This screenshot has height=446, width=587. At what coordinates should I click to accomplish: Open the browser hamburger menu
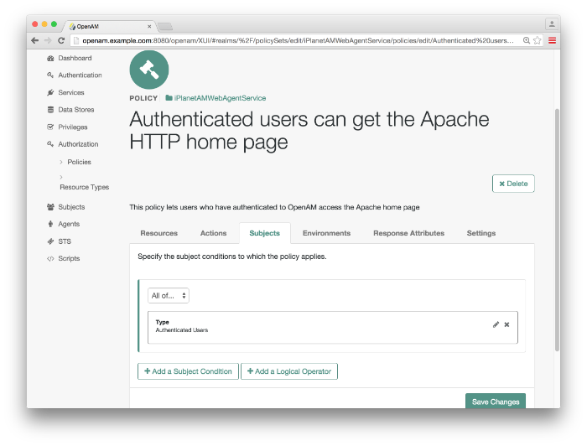point(552,40)
